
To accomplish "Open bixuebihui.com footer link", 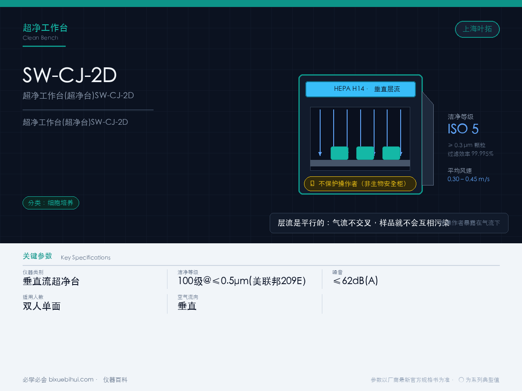I will (71, 380).
